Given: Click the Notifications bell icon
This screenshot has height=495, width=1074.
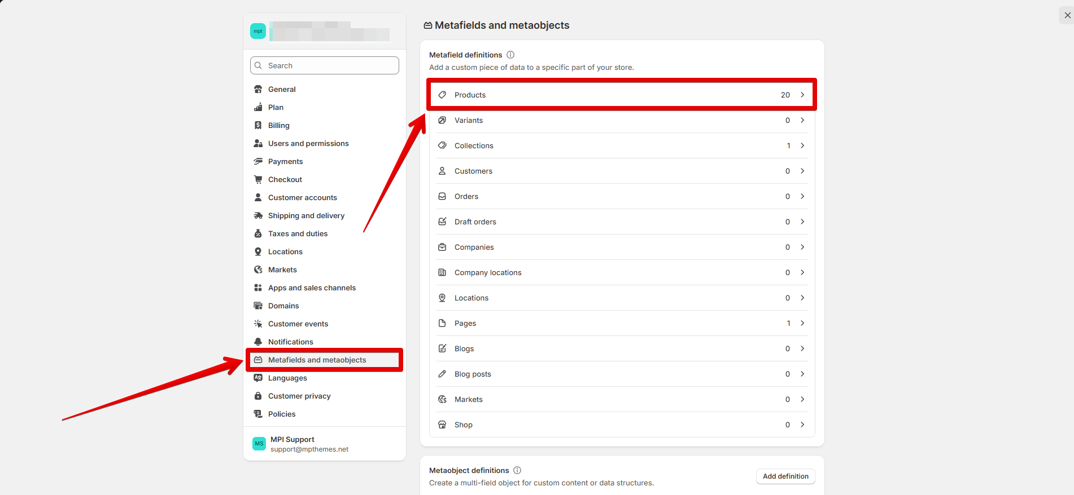Looking at the screenshot, I should pos(258,342).
